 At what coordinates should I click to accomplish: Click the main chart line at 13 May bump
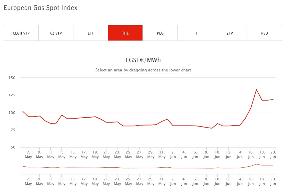[62, 115]
